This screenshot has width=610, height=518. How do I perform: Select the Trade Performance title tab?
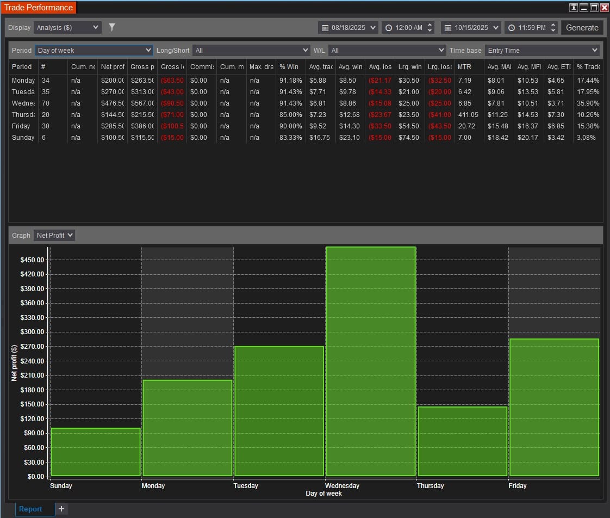pyautogui.click(x=38, y=8)
